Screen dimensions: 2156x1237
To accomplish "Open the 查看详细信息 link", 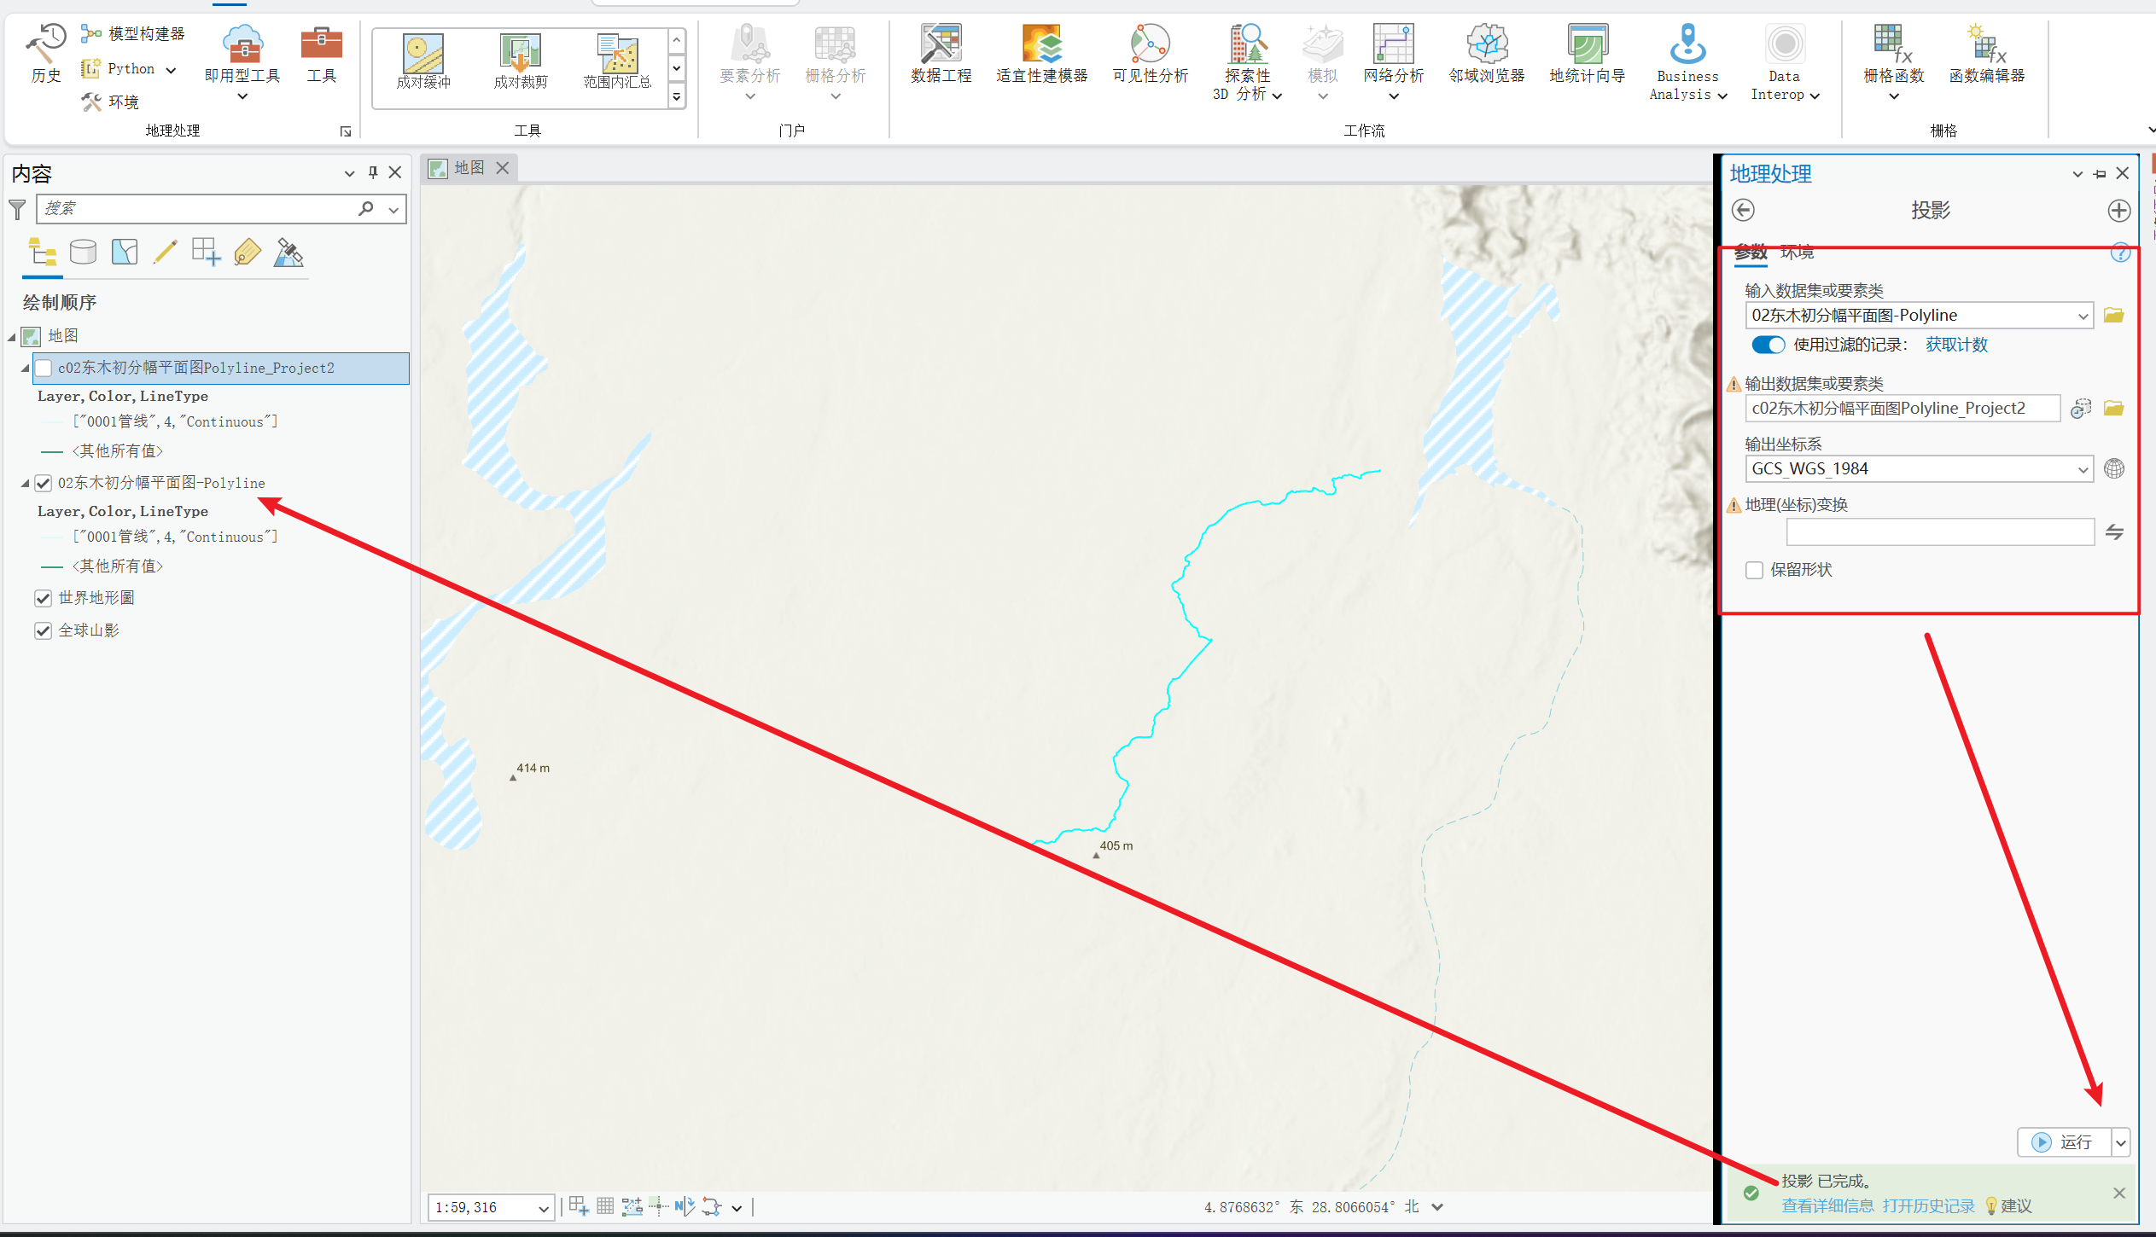I will (x=1827, y=1205).
